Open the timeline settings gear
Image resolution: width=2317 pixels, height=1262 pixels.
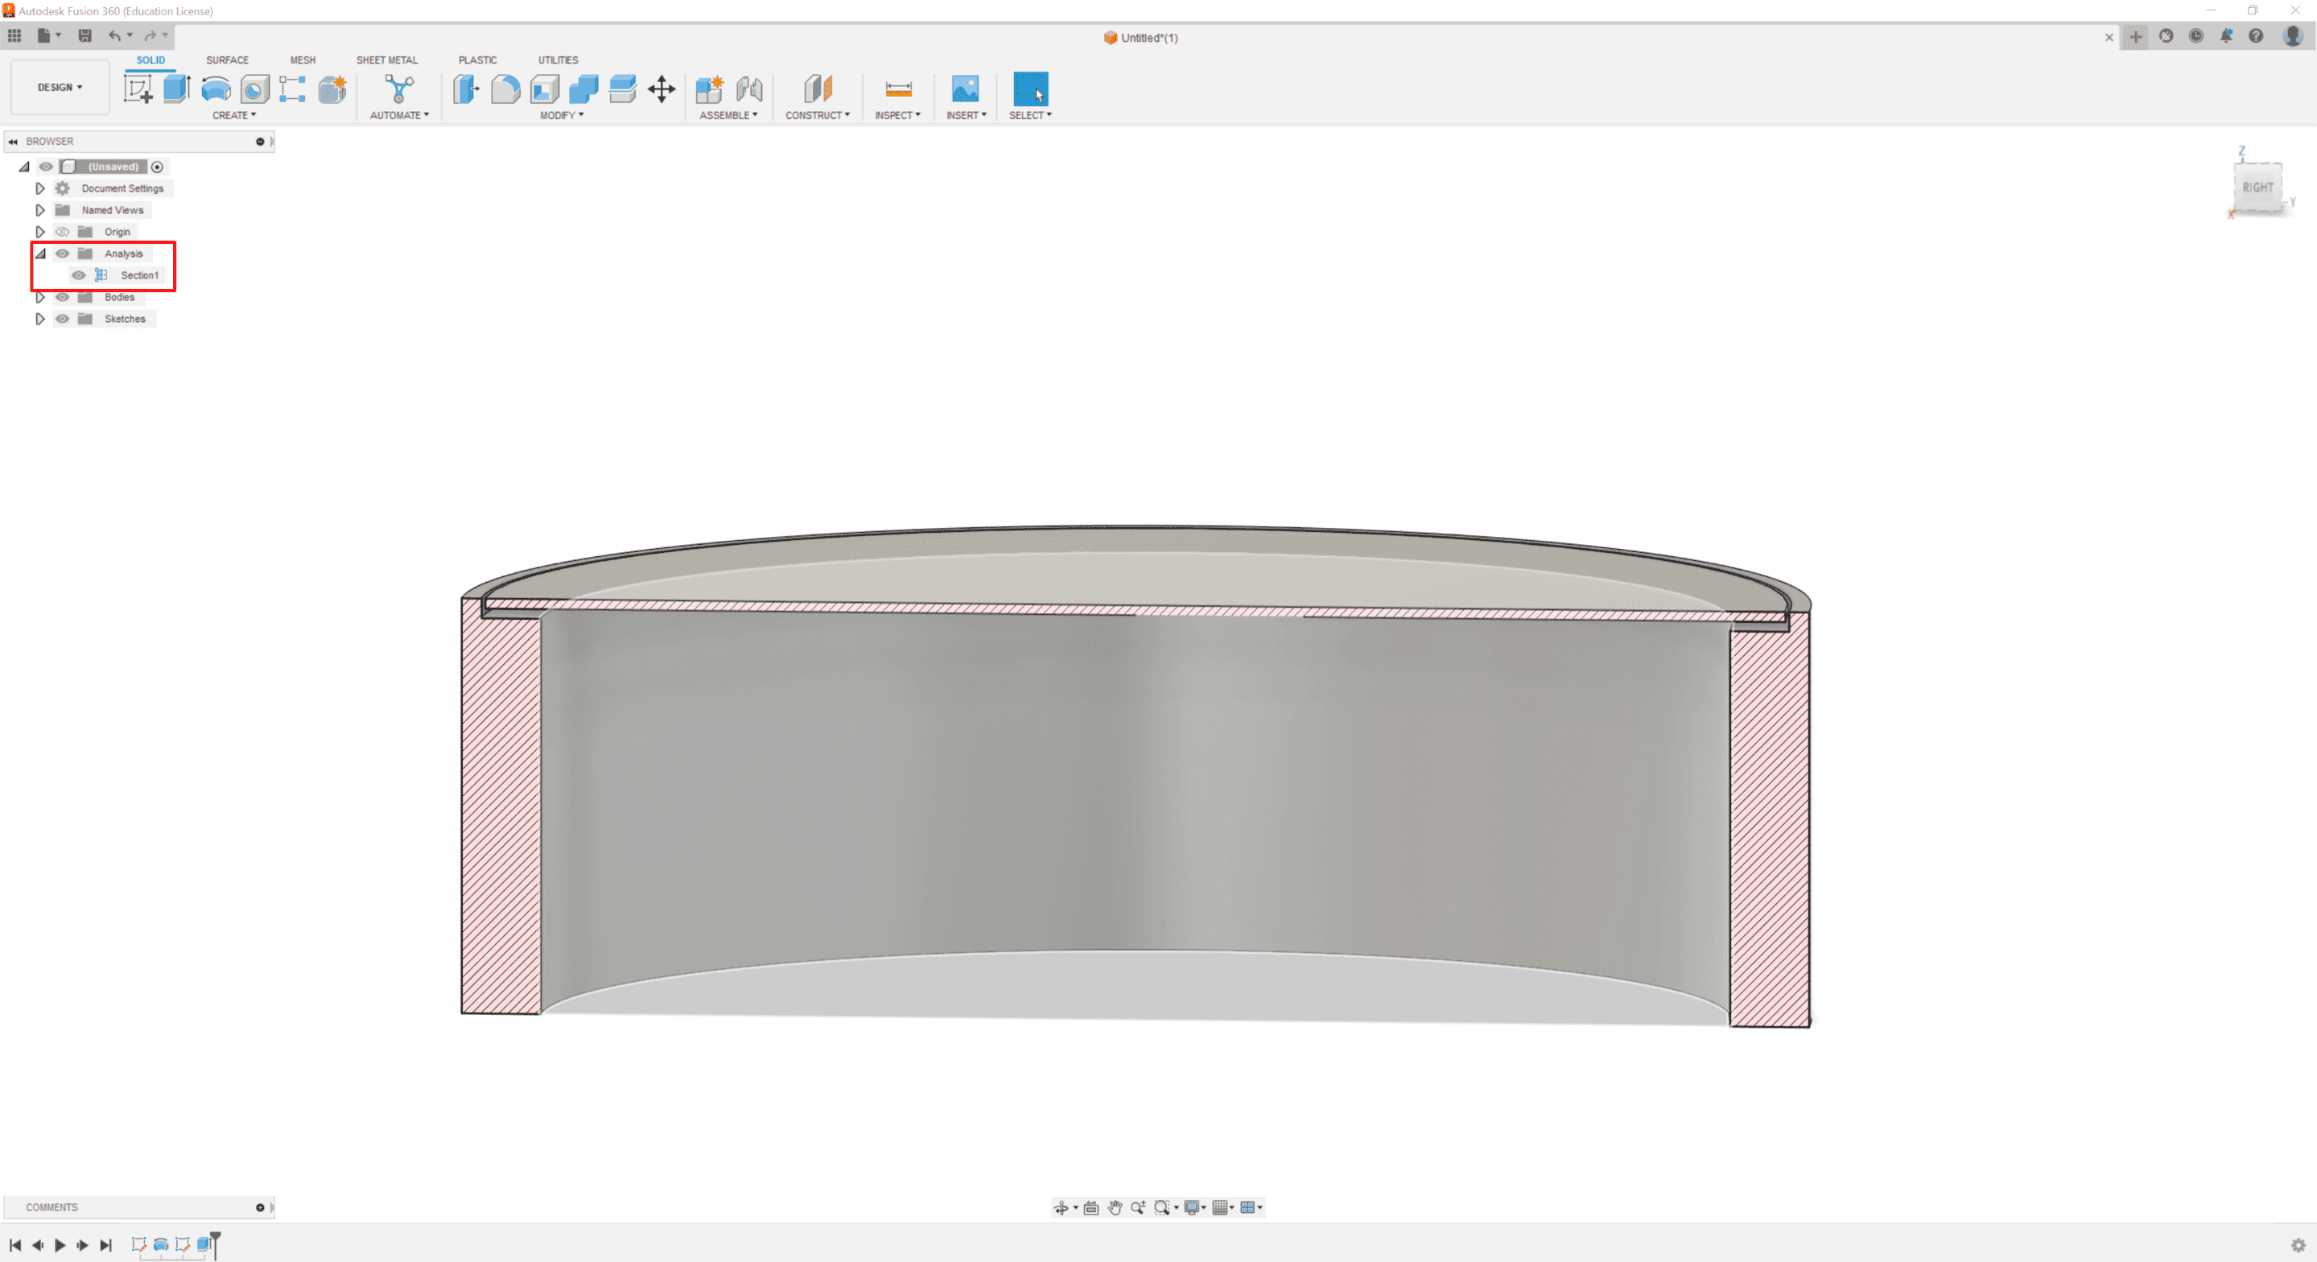click(x=2298, y=1245)
